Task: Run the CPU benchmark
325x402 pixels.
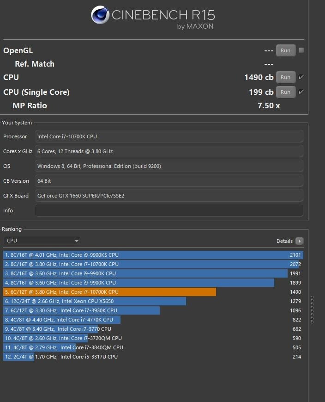Action: [286, 77]
